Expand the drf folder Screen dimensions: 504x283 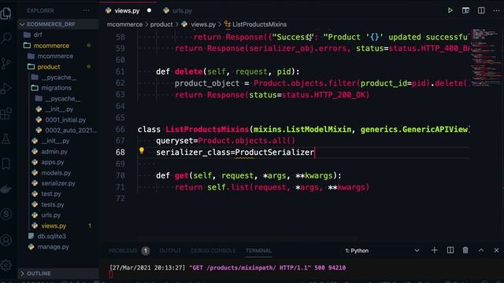(x=38, y=35)
